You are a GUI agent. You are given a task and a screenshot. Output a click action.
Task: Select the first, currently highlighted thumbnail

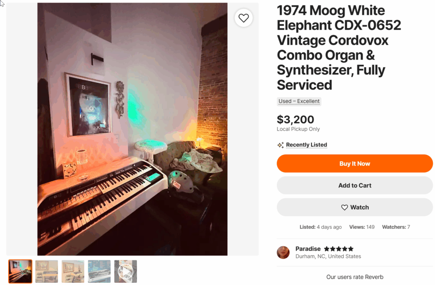(x=20, y=271)
